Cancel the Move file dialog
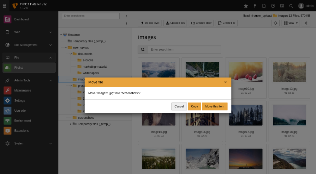This screenshot has height=174, width=316. point(179,106)
